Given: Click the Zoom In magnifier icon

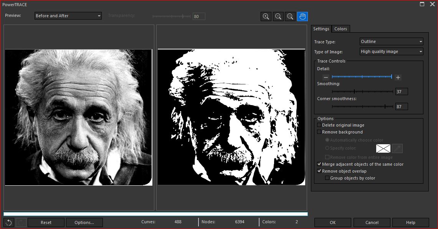Looking at the screenshot, I should point(266,16).
